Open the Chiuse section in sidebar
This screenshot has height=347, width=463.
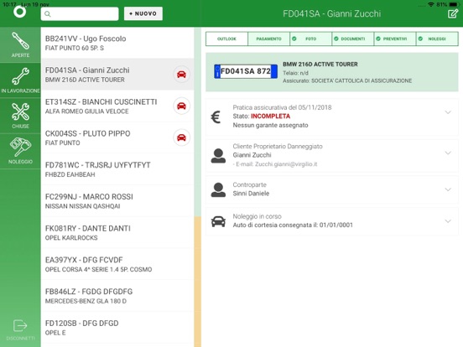[x=20, y=116]
